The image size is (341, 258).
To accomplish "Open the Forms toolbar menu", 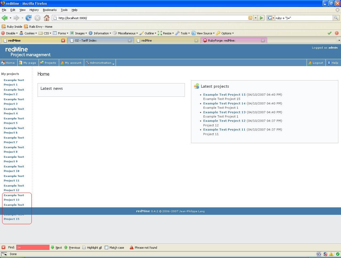I will (x=60, y=33).
